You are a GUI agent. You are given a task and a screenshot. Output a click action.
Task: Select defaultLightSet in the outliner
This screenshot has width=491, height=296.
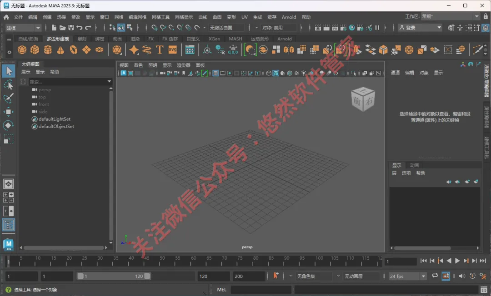tap(55, 119)
